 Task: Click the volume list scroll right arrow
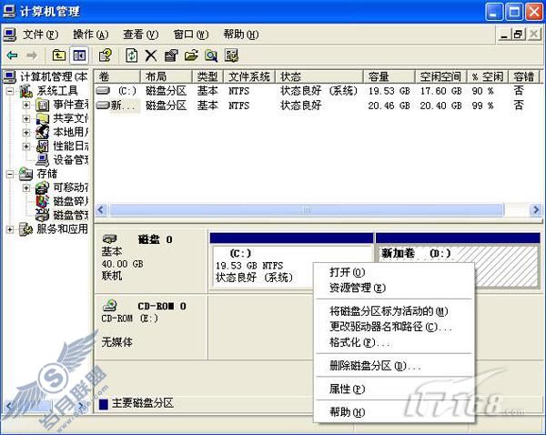pyautogui.click(x=536, y=209)
